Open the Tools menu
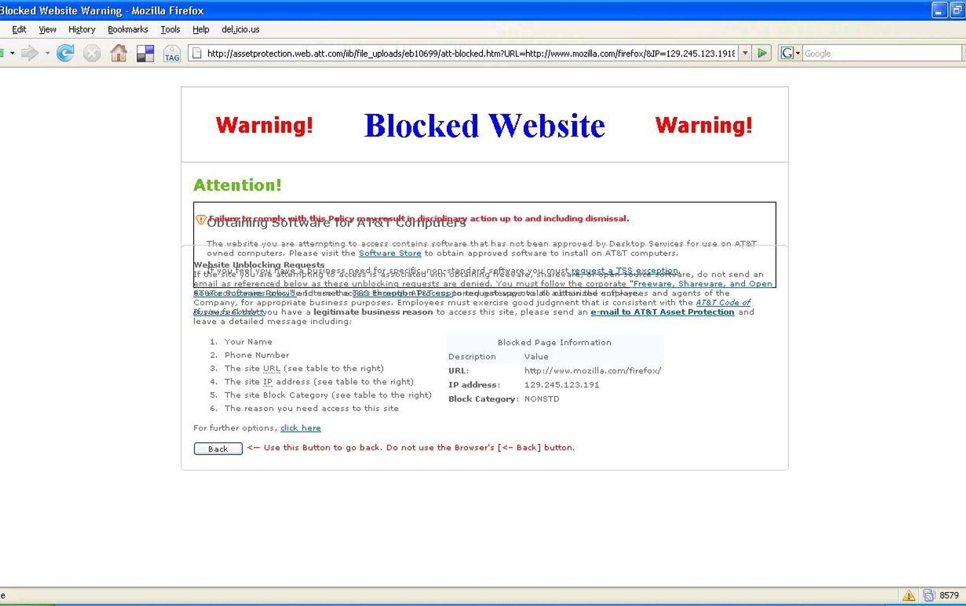 click(x=170, y=29)
